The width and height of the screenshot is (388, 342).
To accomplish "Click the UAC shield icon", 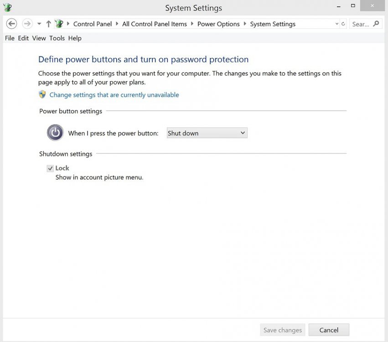I will point(42,94).
